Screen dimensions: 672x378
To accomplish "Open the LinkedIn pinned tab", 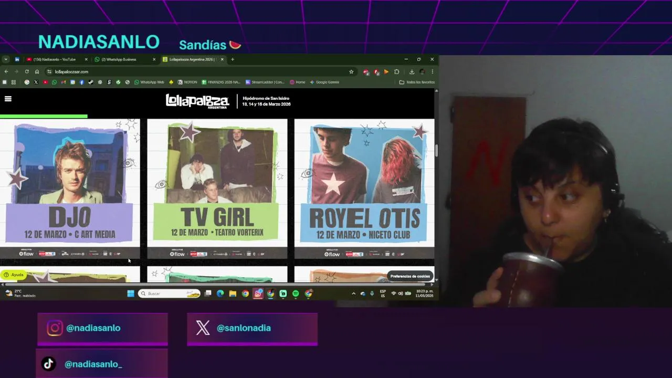I will pos(17,59).
